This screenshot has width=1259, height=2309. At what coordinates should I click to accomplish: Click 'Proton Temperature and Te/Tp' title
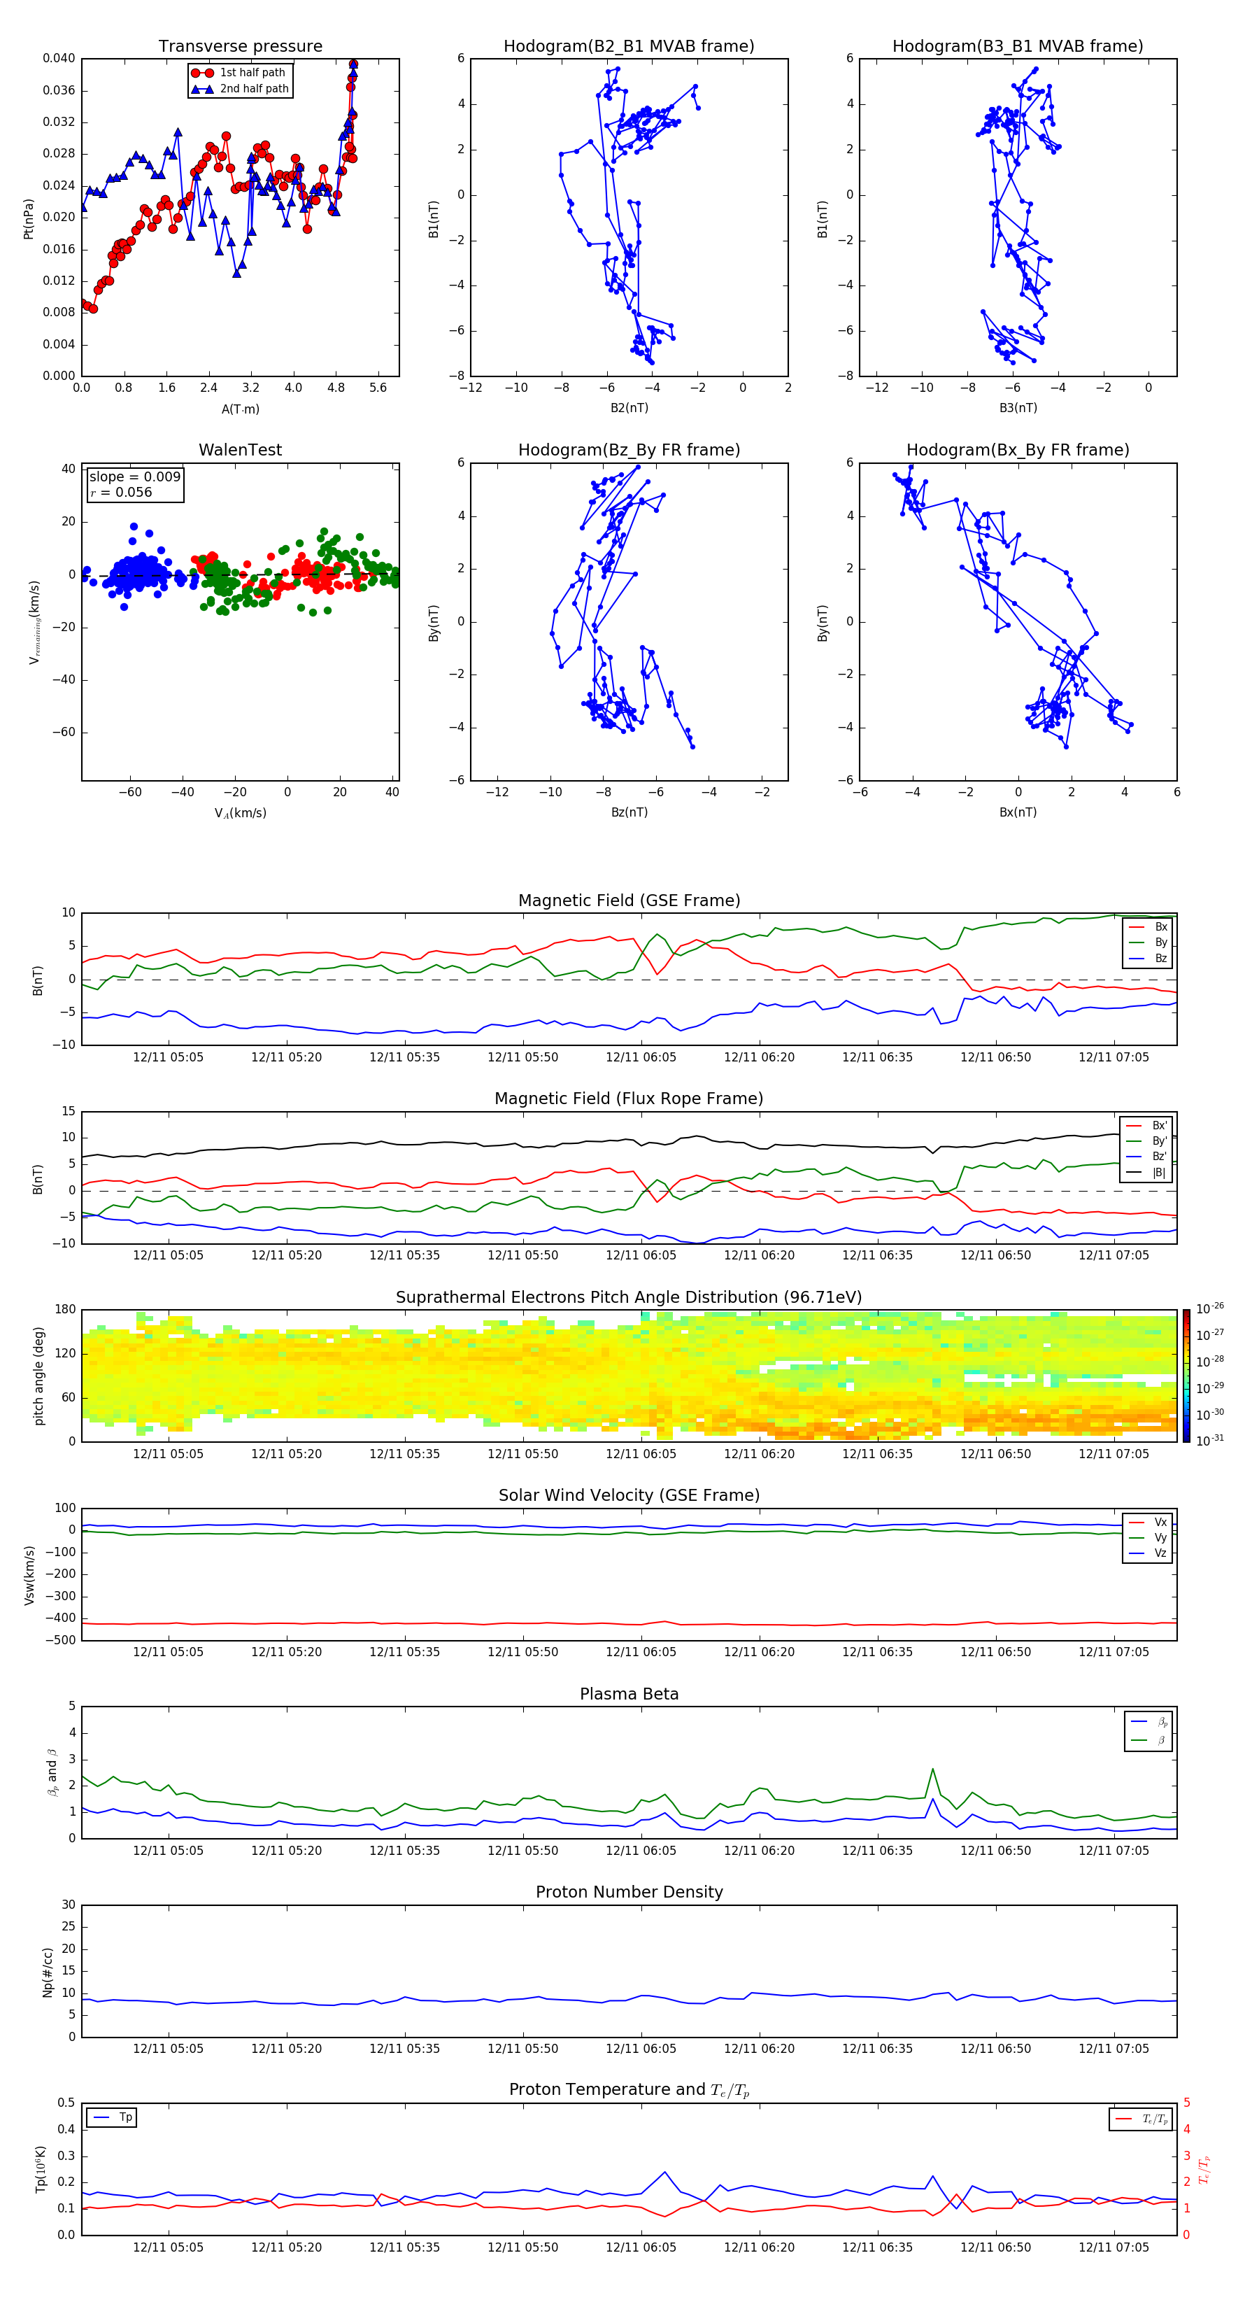pyautogui.click(x=629, y=2089)
